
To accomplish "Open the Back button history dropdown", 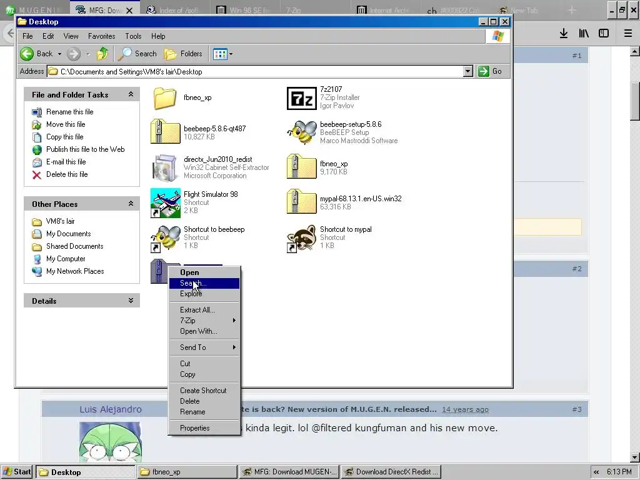I will (59, 54).
